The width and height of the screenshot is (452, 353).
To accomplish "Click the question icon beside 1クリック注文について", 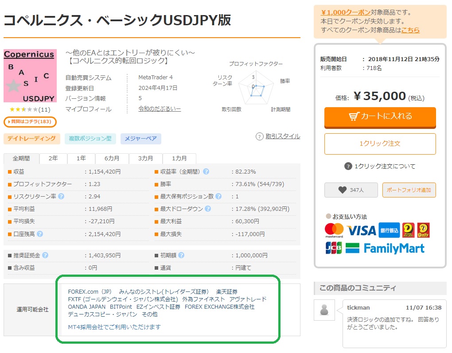I will pyautogui.click(x=348, y=166).
